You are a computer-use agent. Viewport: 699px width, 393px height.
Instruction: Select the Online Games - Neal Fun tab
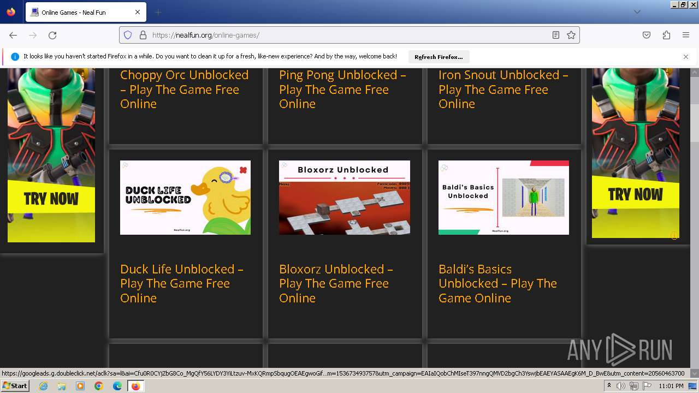[85, 12]
